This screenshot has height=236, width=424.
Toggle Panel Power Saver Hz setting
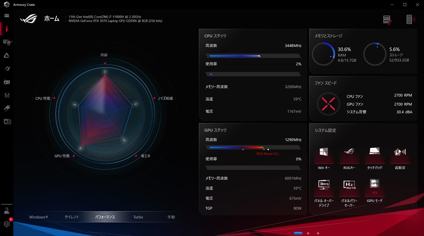click(x=349, y=193)
